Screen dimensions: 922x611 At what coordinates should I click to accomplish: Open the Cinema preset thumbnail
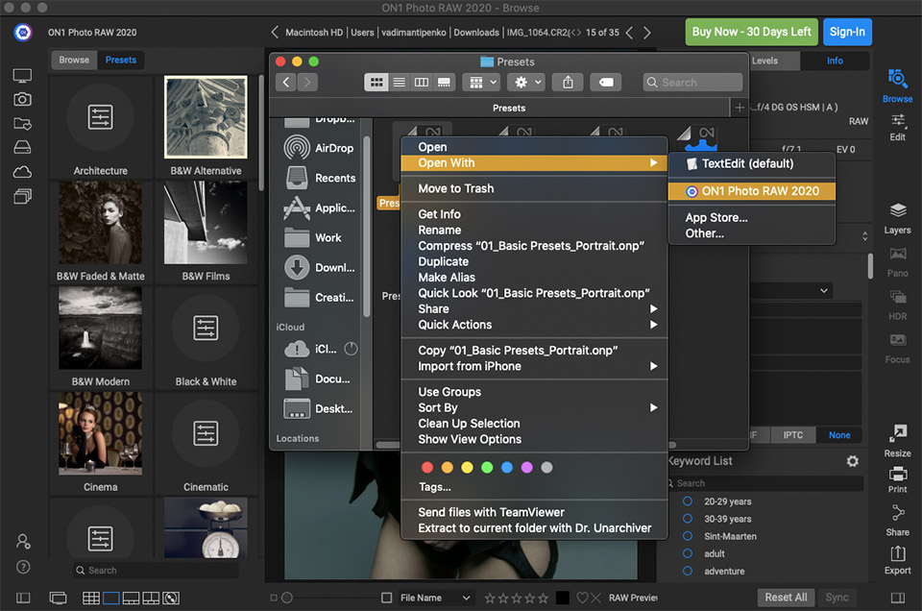[101, 433]
